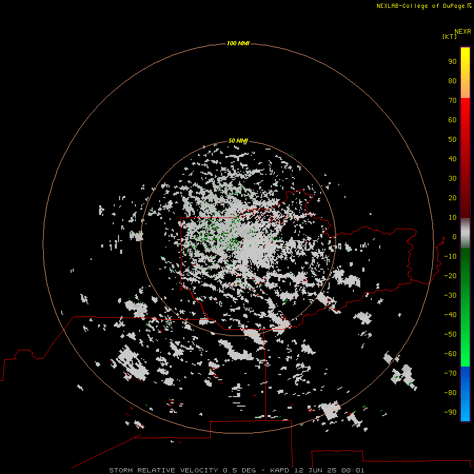Select the -90 knot scale label
The height and width of the screenshot is (474, 474).
(450, 412)
